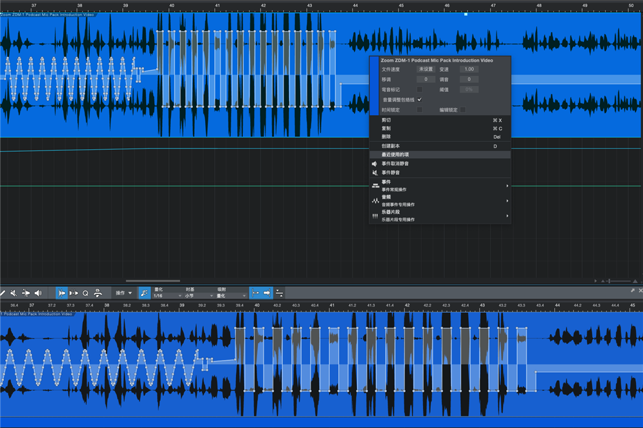The width and height of the screenshot is (643, 428).
Task: Uncheck the 音量调整包络线 checkbox
Action: pyautogui.click(x=419, y=100)
